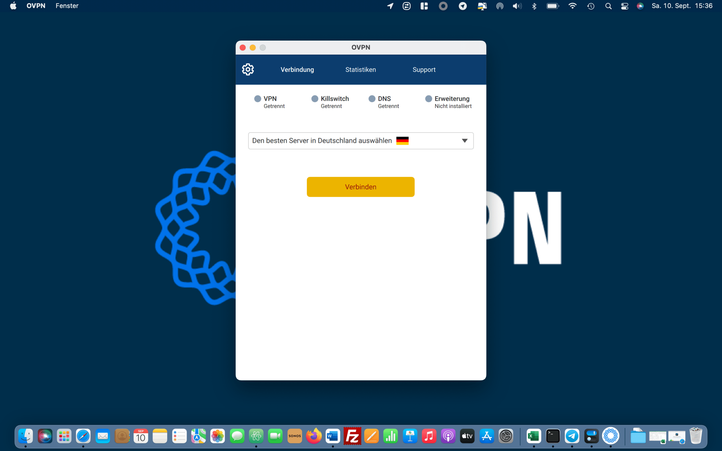Switch to the Verbindung tab

(297, 70)
